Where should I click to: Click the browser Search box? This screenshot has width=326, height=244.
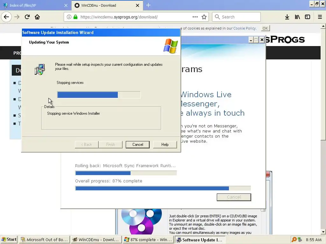tap(236, 17)
